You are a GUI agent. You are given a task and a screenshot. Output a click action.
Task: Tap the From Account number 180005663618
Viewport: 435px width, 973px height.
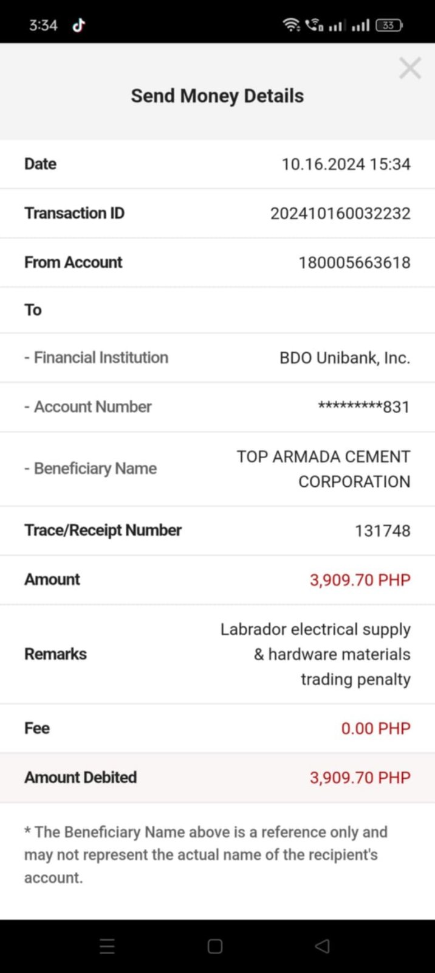pos(354,262)
